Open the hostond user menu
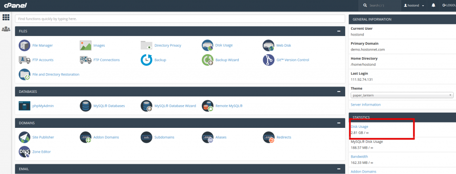The image size is (456, 174). click(x=414, y=5)
